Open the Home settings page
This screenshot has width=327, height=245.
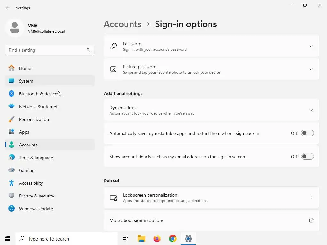tap(50, 68)
